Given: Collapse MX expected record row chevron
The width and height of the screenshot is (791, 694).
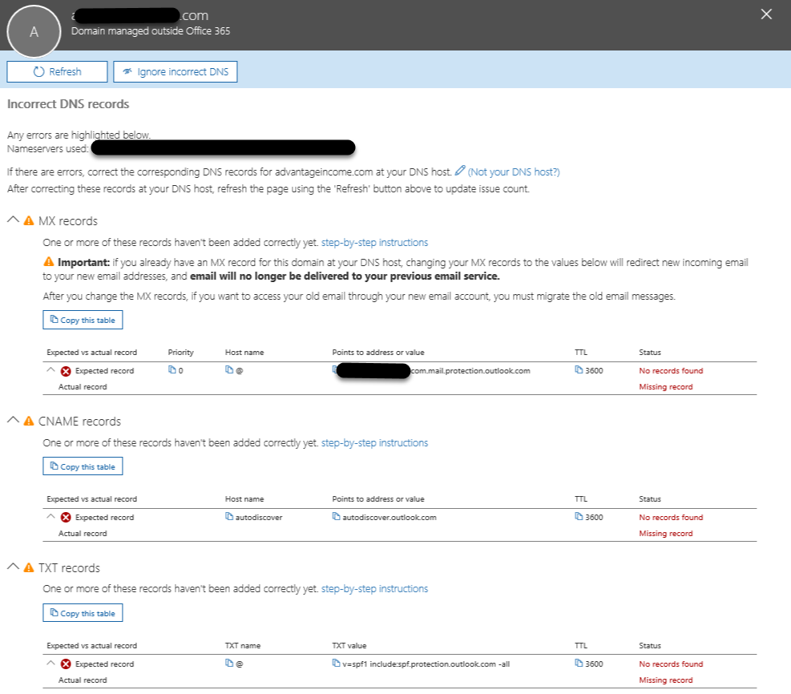Looking at the screenshot, I should click(50, 369).
